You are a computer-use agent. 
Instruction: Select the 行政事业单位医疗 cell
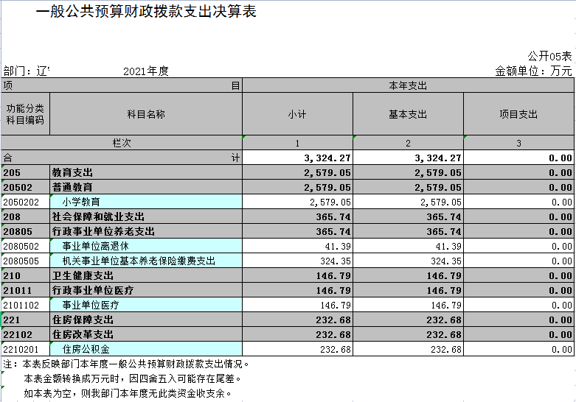(146, 290)
